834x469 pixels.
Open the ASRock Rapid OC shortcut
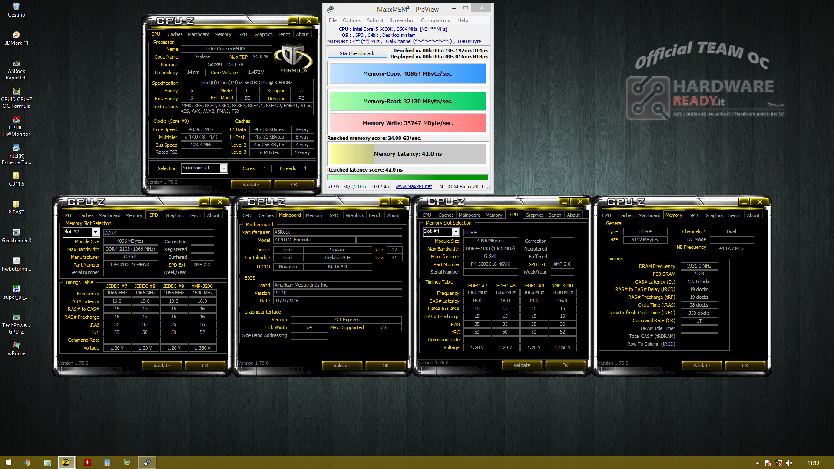(x=16, y=70)
